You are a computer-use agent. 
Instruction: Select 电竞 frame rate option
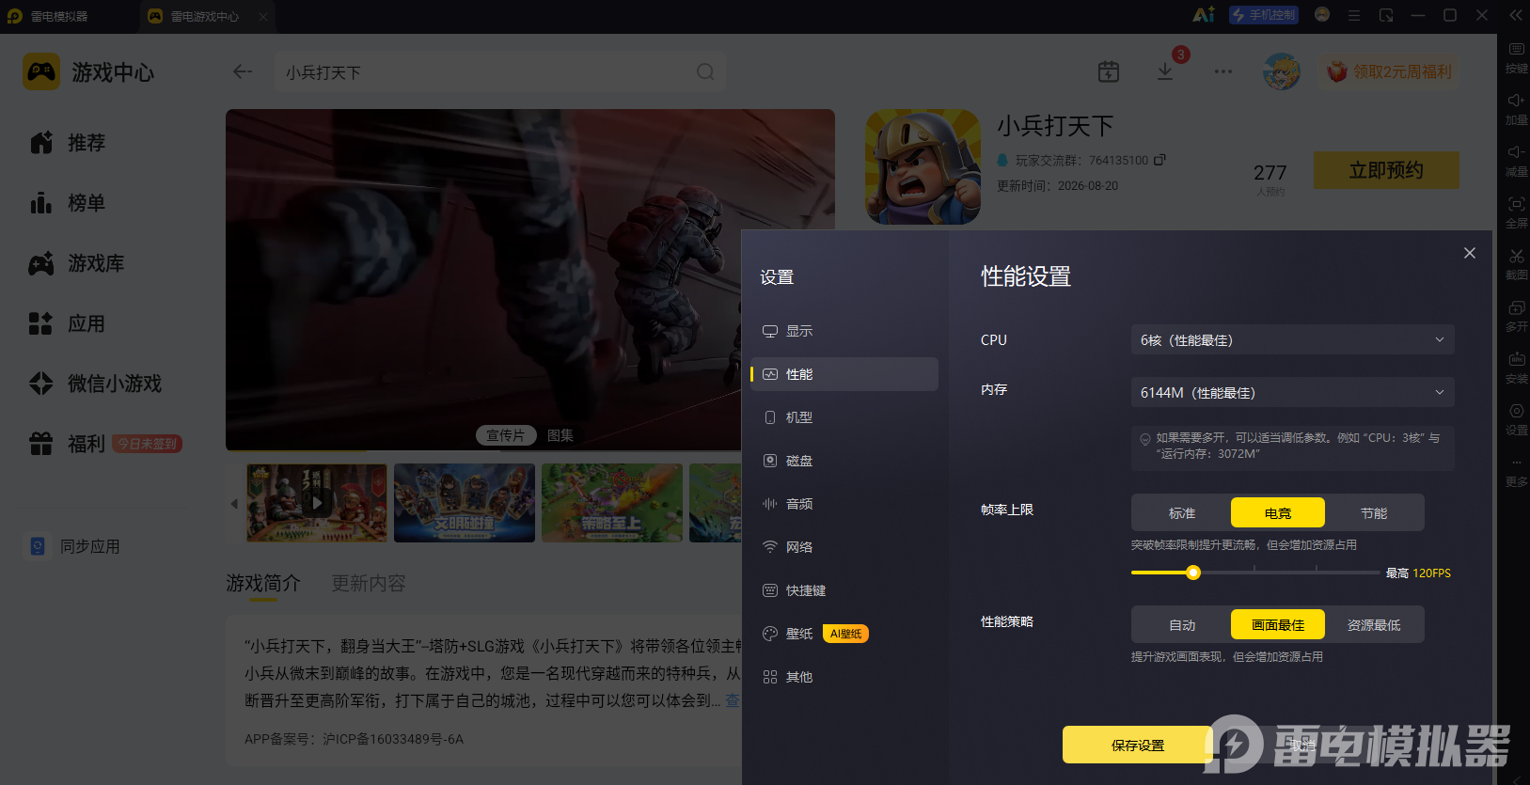pos(1278,512)
